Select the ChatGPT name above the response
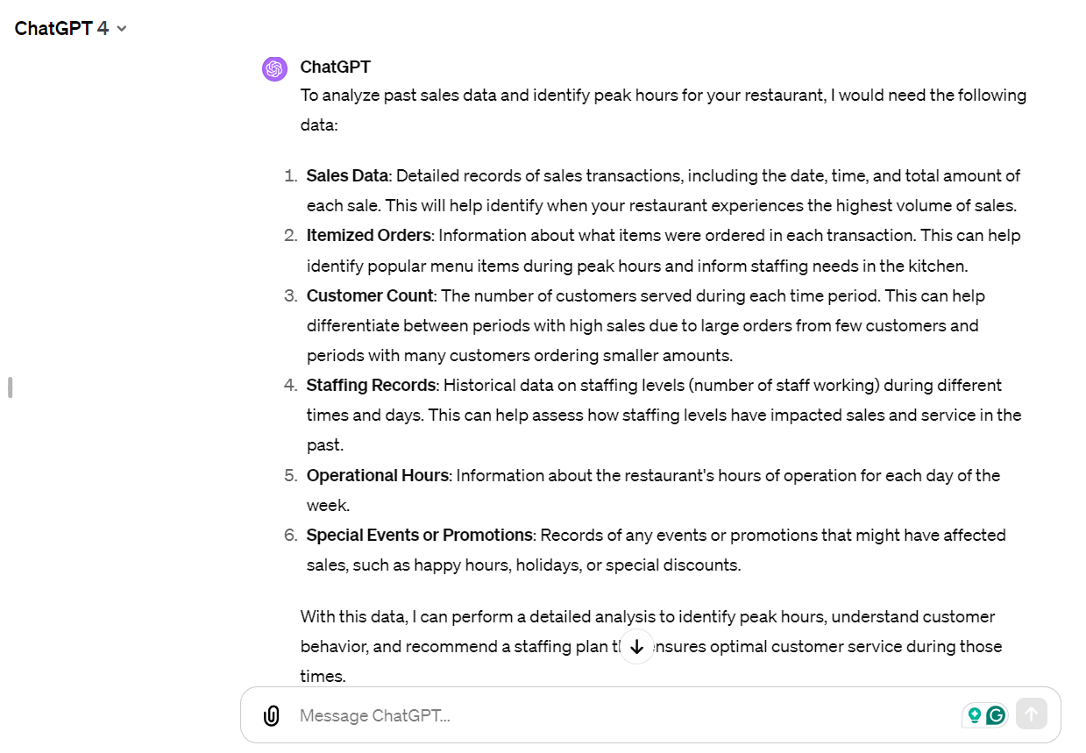 [335, 67]
